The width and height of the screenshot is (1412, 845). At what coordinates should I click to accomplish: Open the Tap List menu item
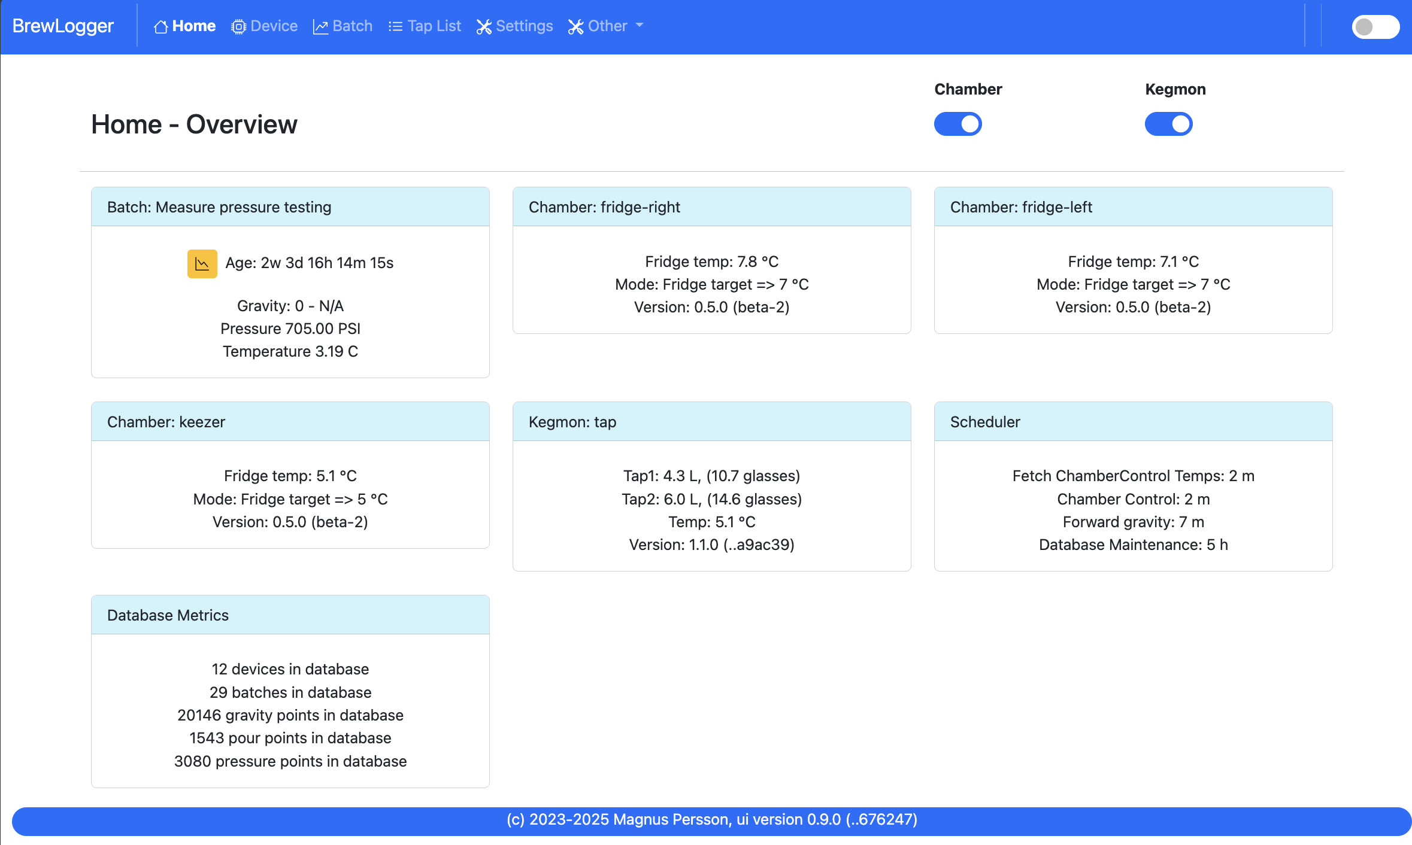434,26
